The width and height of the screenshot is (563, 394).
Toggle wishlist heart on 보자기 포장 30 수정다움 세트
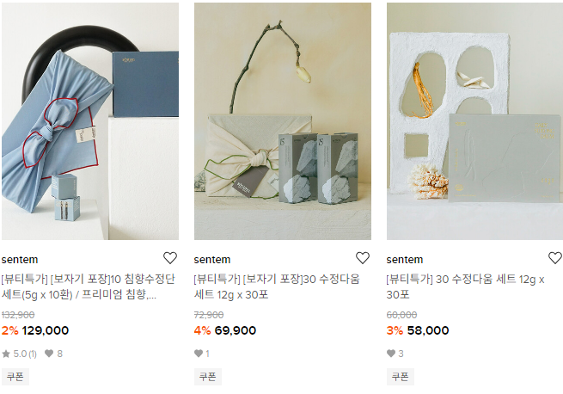[x=362, y=258]
